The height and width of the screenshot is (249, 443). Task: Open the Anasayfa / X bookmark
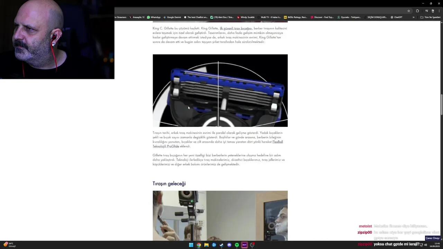(x=137, y=17)
